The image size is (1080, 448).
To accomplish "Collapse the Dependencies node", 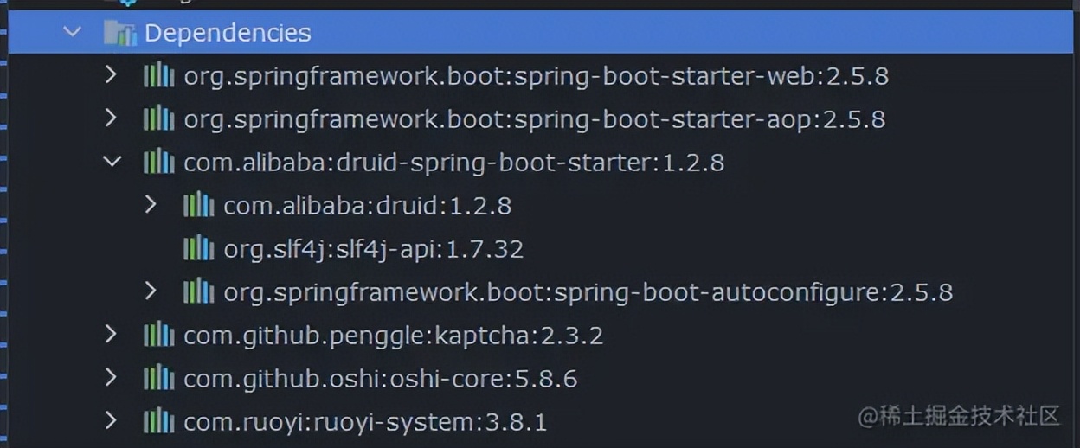I will pyautogui.click(x=73, y=33).
